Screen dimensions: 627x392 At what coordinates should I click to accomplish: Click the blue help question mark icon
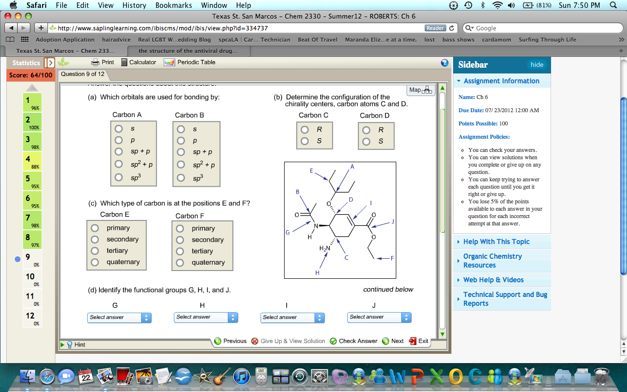(445, 63)
